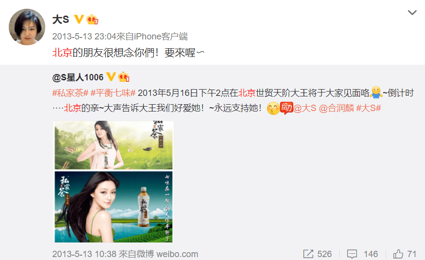
Task: Open the @S星人1006 user link
Action: pyautogui.click(x=78, y=77)
